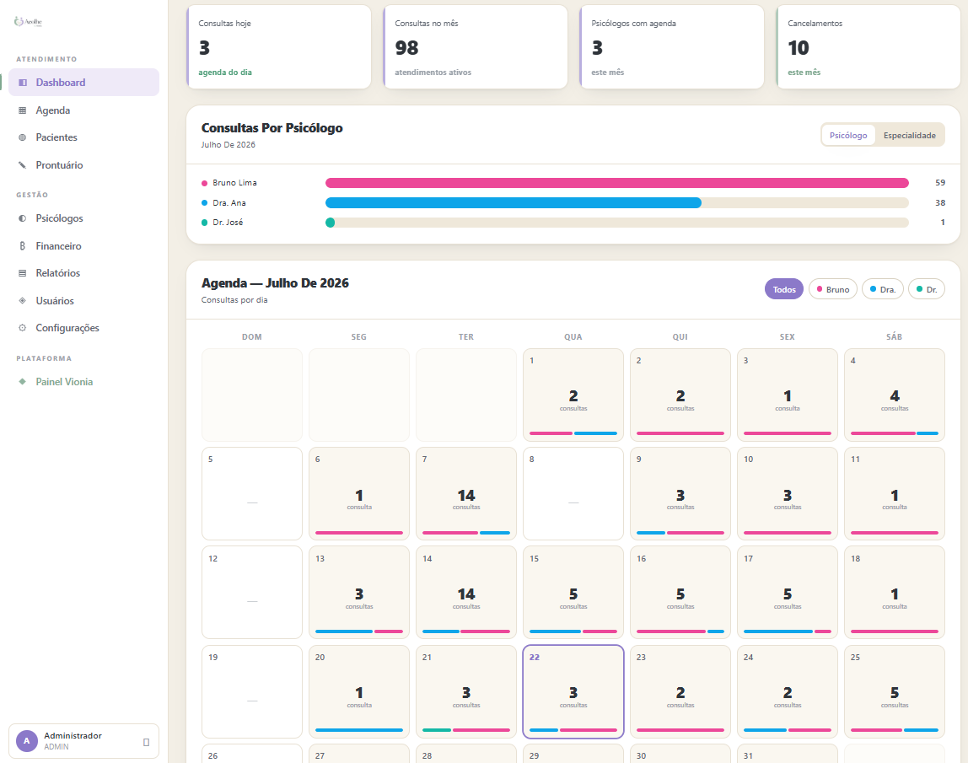Click Dra. Ana's blue legend dot
The image size is (968, 763).
(x=204, y=202)
